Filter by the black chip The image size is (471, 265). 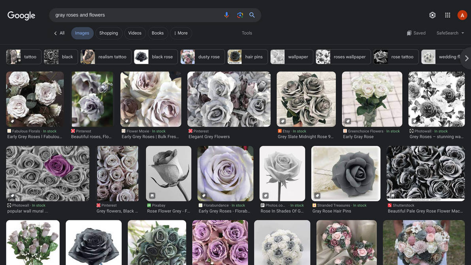pos(61,57)
